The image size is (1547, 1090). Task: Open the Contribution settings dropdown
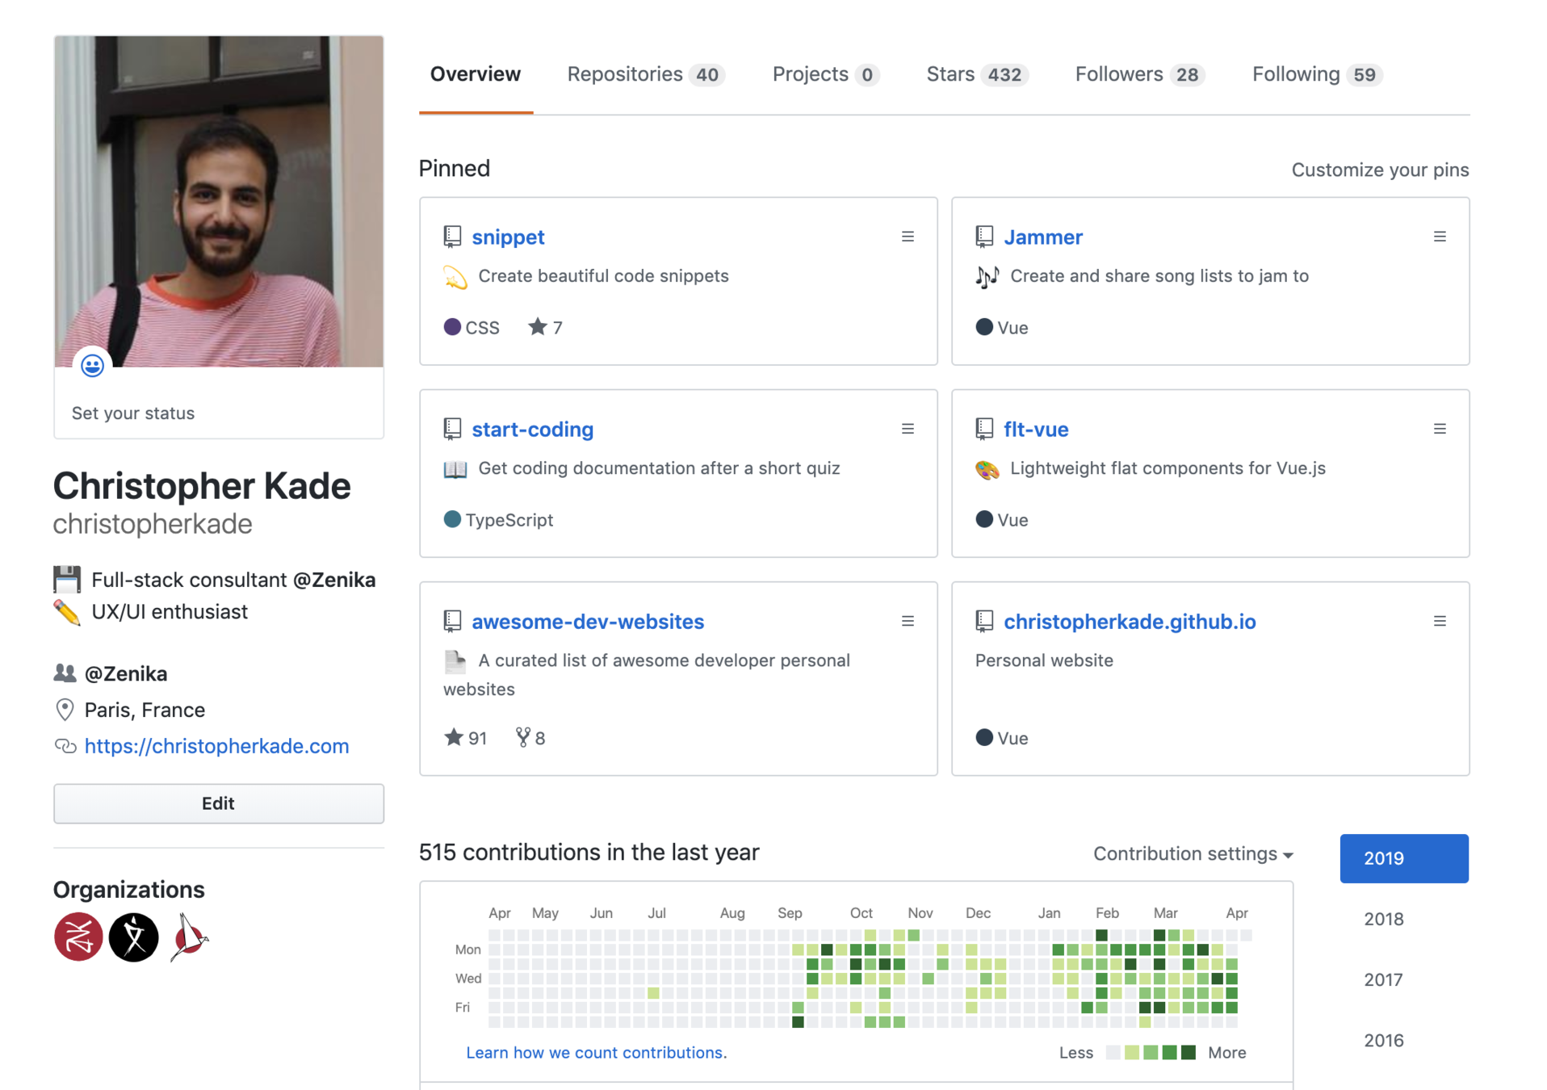pos(1193,853)
